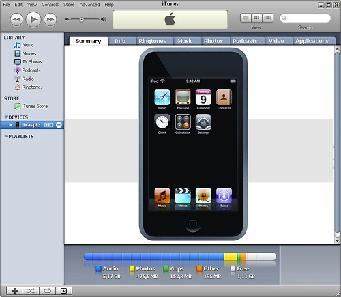The height and width of the screenshot is (297, 341).
Task: Open the Controls menu
Action: [x=50, y=5]
